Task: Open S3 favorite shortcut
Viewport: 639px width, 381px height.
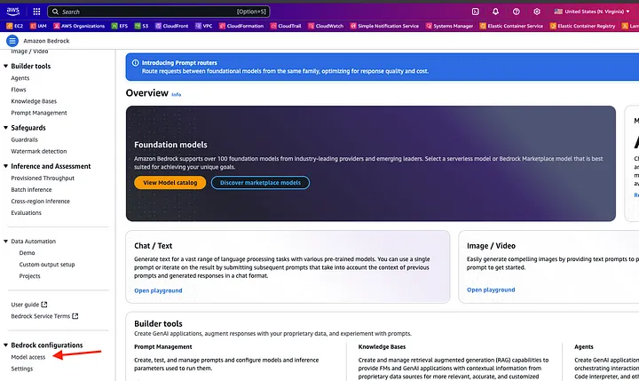Action: point(141,26)
